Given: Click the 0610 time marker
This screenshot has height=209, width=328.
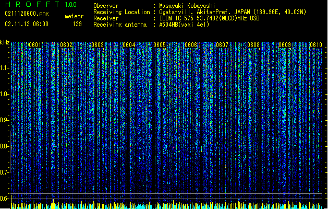Looking at the screenshot, I should click(x=316, y=45).
